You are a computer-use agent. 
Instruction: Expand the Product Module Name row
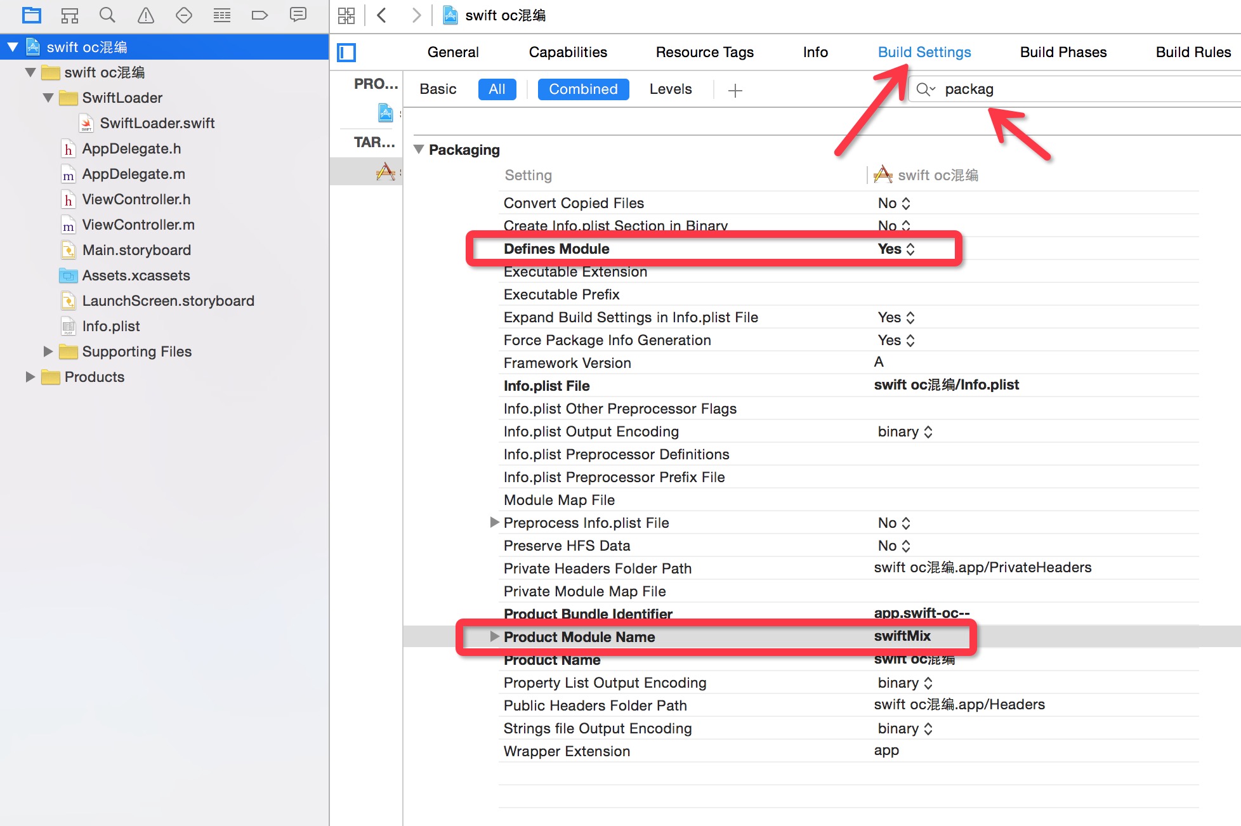[495, 636]
